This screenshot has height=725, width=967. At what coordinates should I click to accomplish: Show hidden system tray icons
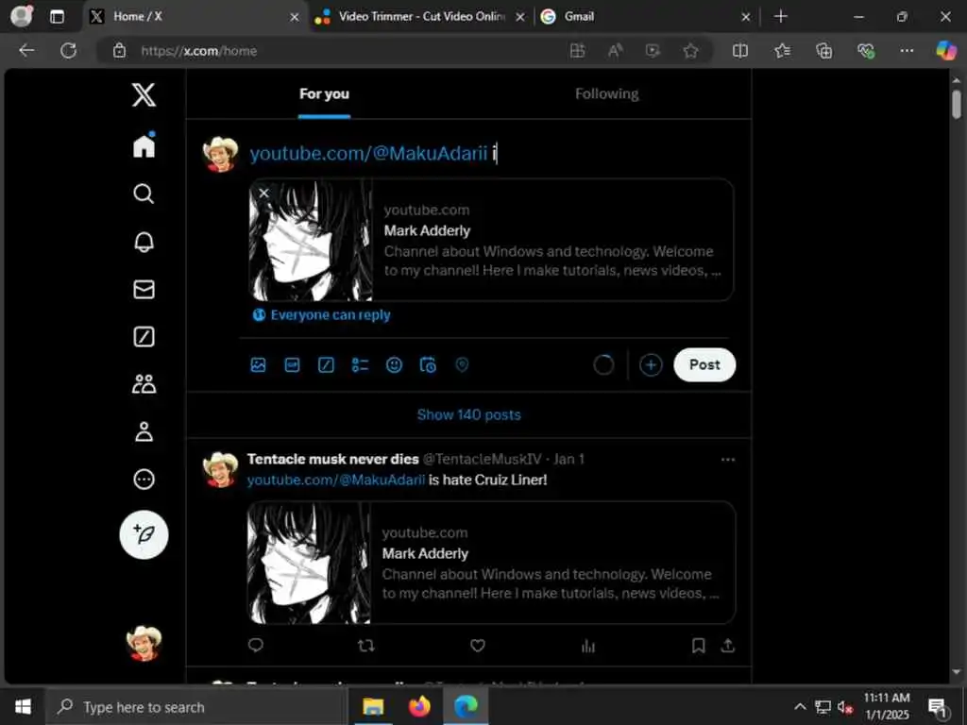(800, 706)
